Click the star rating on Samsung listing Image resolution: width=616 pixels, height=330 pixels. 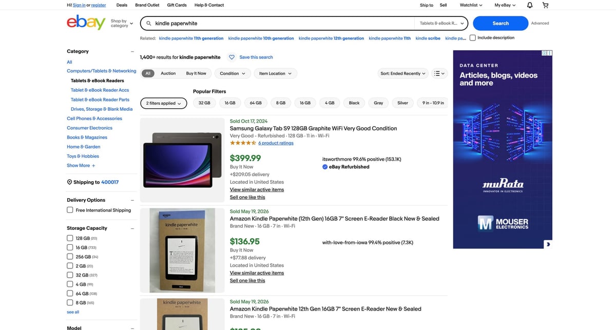pos(243,143)
